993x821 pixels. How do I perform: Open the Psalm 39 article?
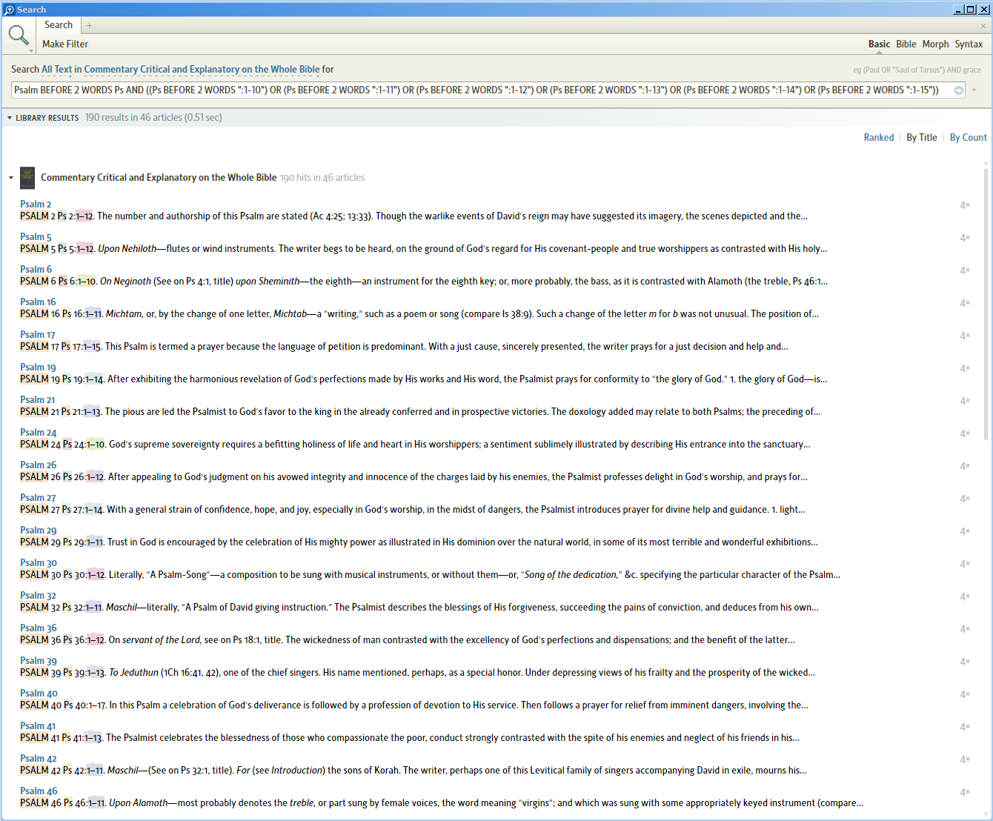point(39,660)
